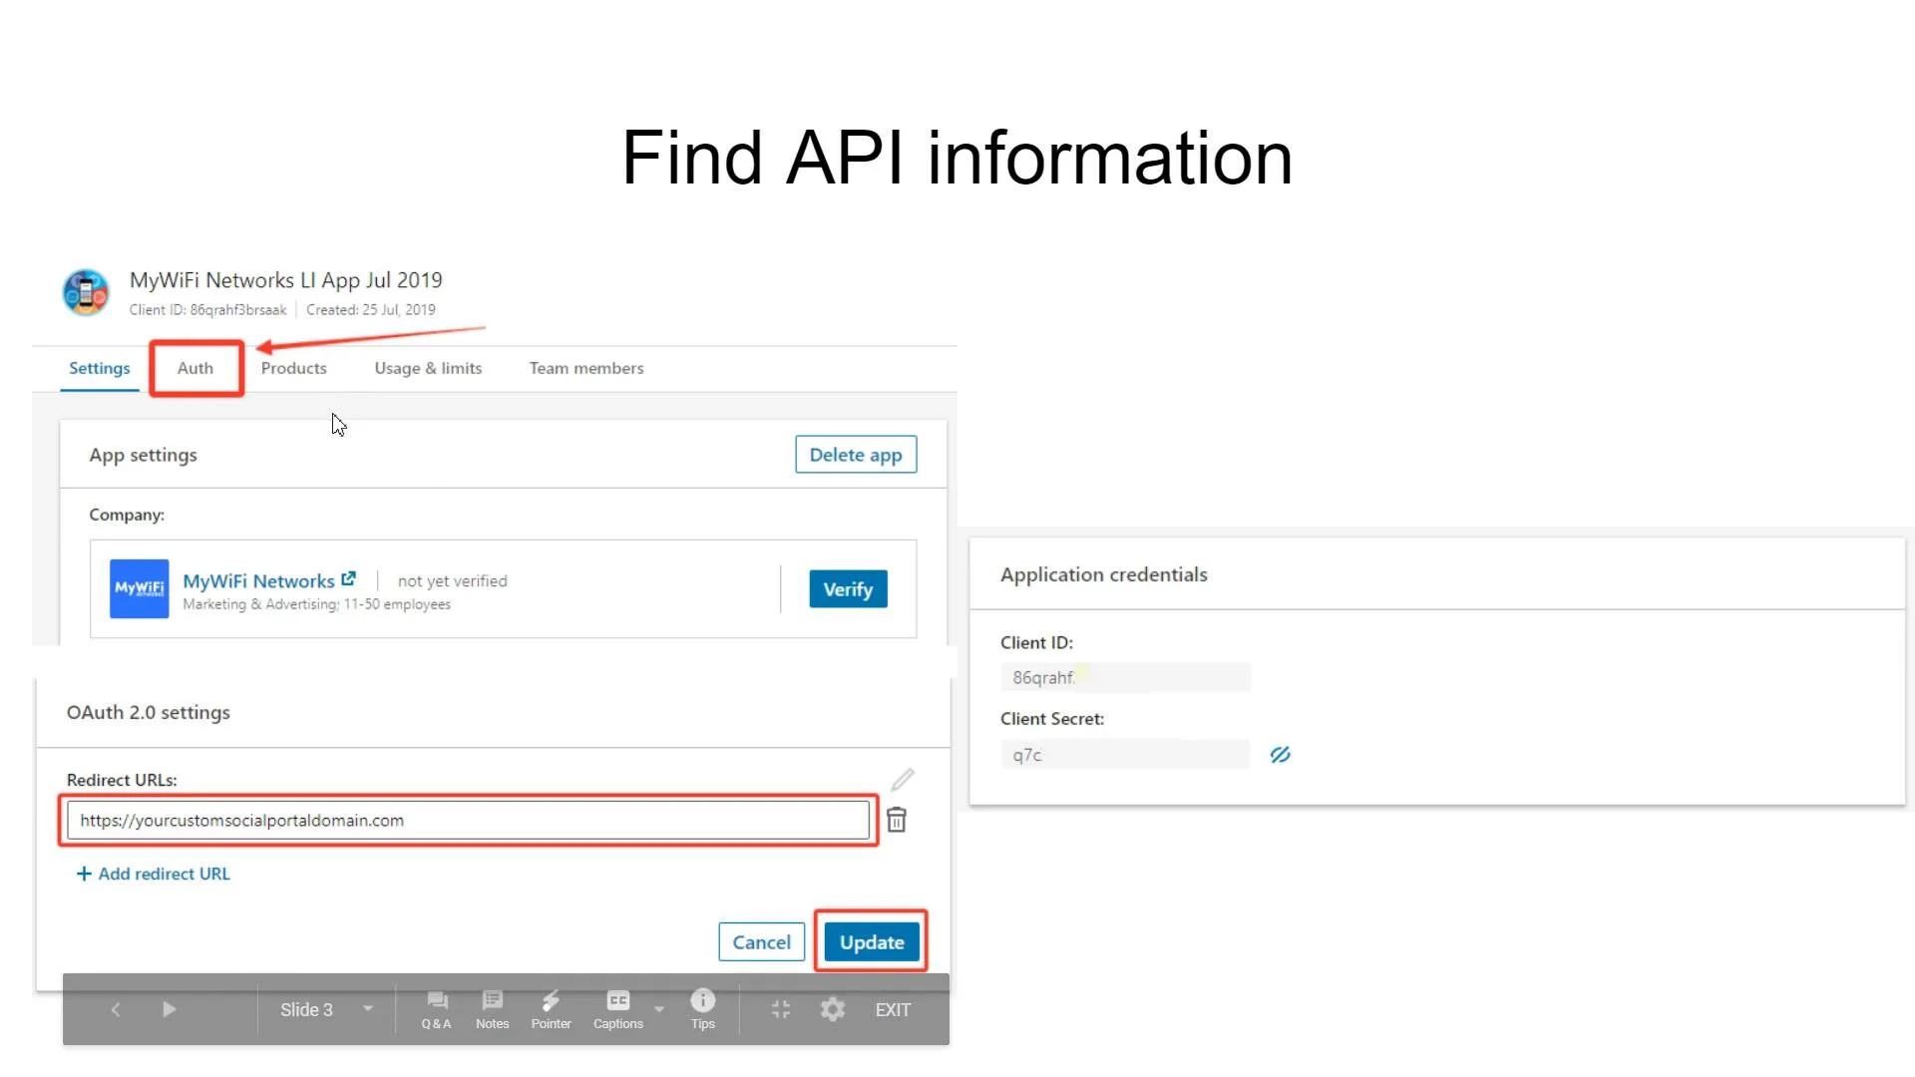Click the MyWiFi company logo thumbnail
The height and width of the screenshot is (1077, 1915).
139,588
